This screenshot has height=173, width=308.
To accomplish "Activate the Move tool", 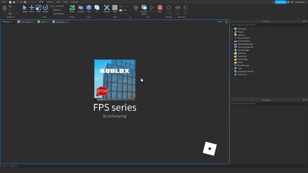I will point(32,8).
